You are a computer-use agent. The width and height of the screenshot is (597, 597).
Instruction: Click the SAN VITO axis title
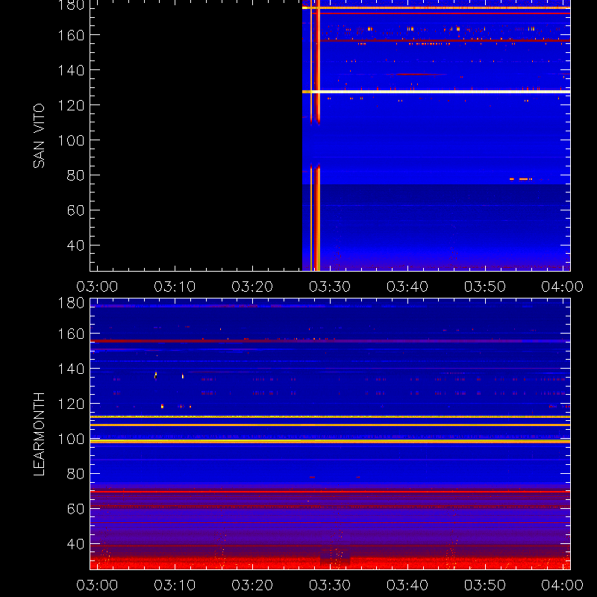[x=39, y=136]
